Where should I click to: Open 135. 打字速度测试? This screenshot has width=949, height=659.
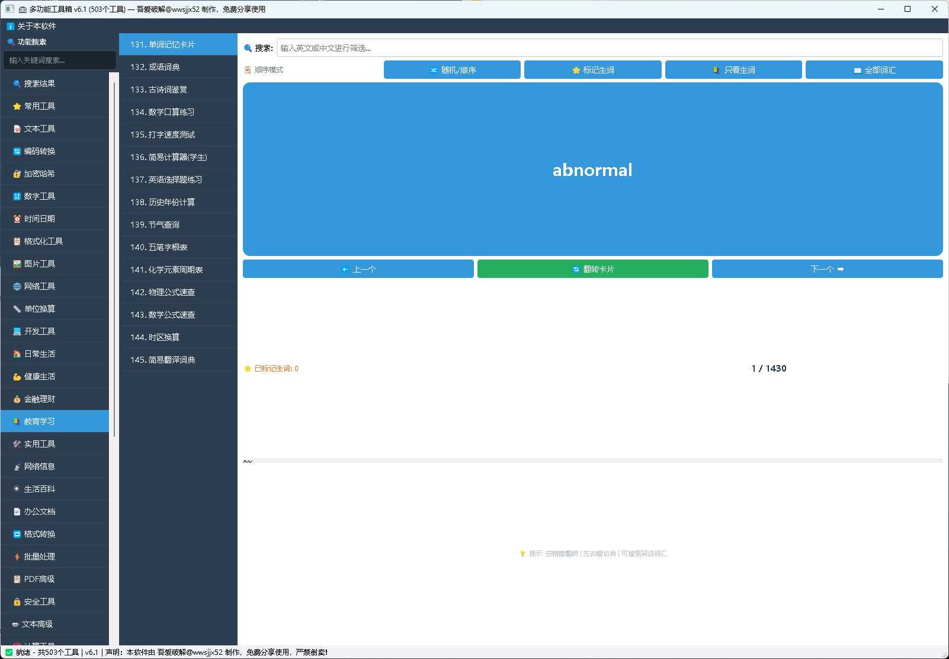tap(178, 135)
